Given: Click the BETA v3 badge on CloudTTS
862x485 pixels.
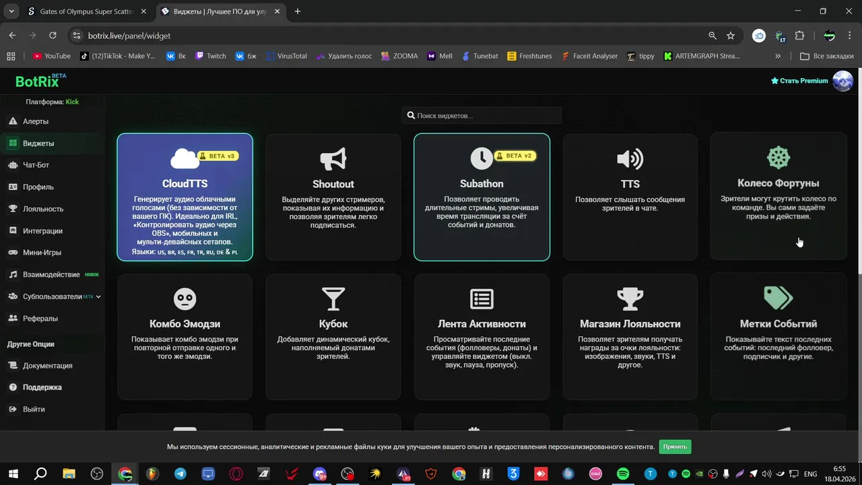Looking at the screenshot, I should pyautogui.click(x=218, y=156).
